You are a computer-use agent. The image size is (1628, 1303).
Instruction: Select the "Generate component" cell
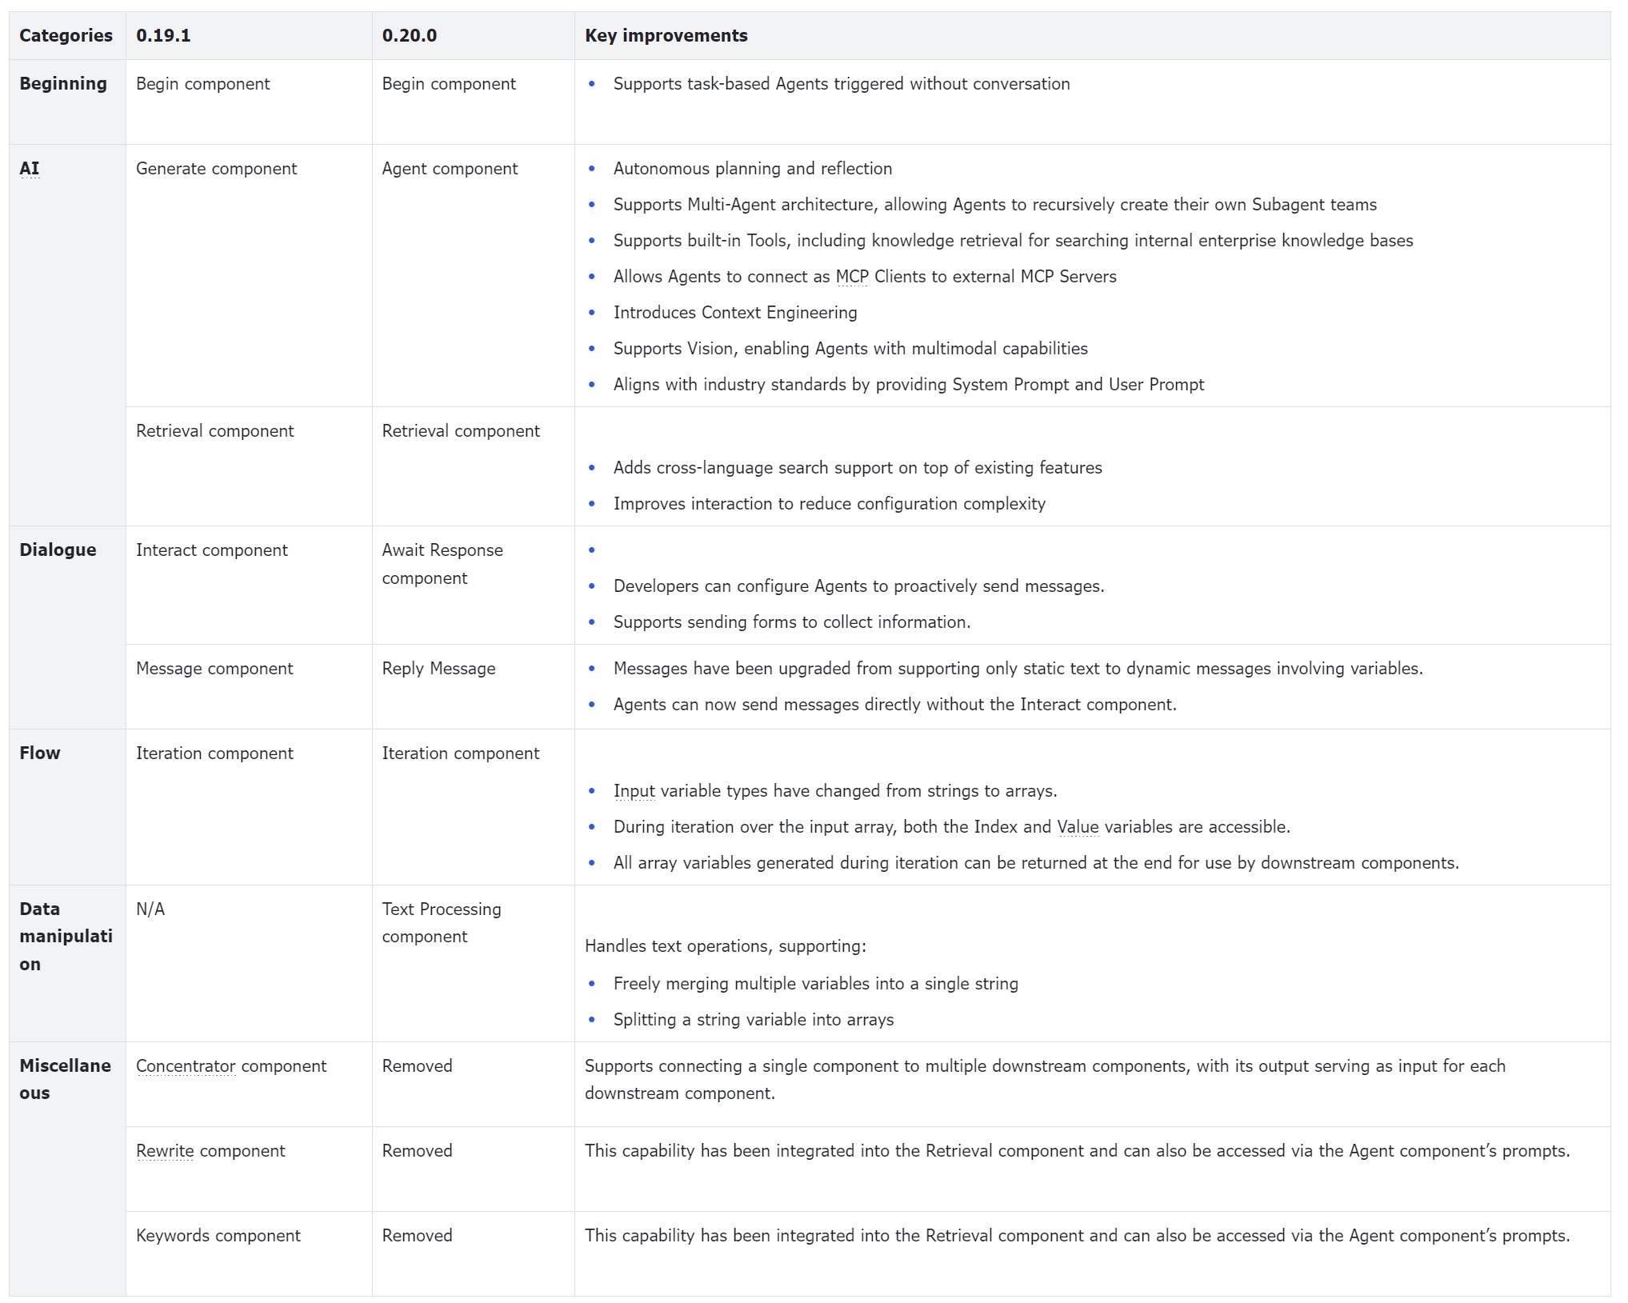216,169
